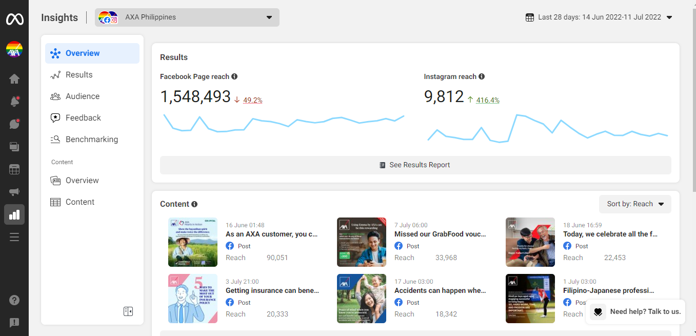Image resolution: width=696 pixels, height=336 pixels.
Task: Click reach value 20,333
Action: point(277,314)
